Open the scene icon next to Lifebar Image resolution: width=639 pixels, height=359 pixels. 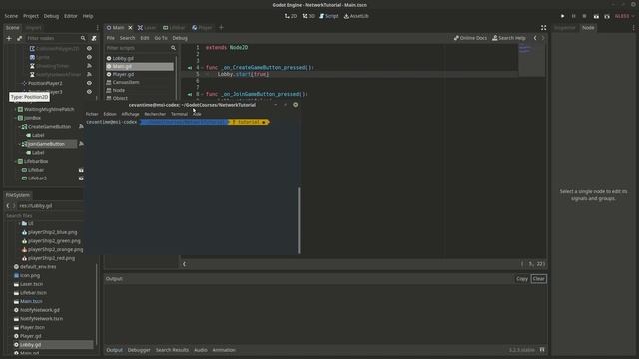tap(81, 170)
